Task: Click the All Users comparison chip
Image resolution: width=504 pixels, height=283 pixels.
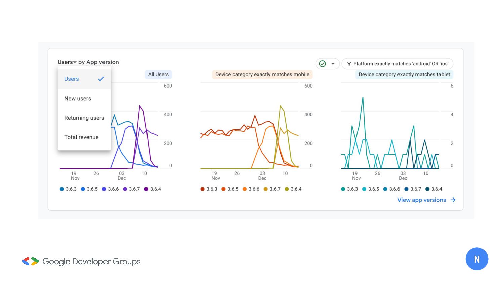Action: 158,74
